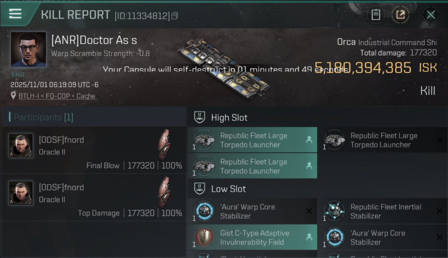The height and width of the screenshot is (258, 448).
Task: Click the High Slot section header
Action: (229, 118)
